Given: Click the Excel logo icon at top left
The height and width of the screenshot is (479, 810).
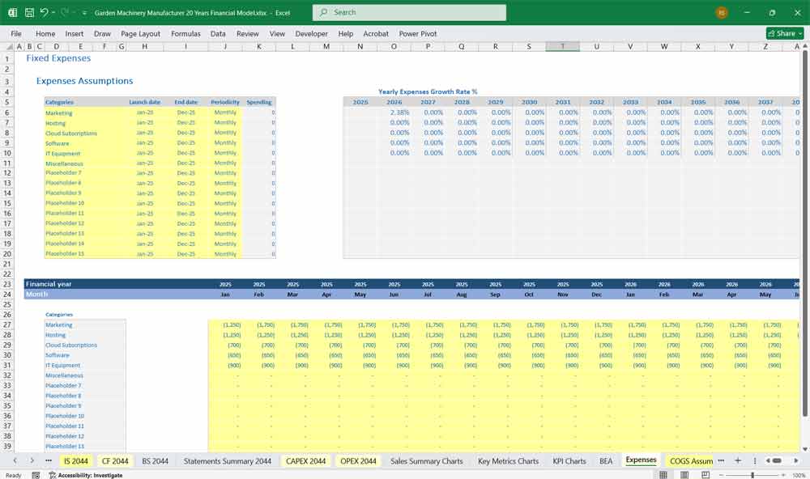Looking at the screenshot, I should point(12,12).
